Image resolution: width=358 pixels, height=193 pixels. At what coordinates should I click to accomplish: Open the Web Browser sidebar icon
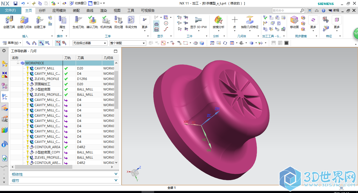[4, 158]
